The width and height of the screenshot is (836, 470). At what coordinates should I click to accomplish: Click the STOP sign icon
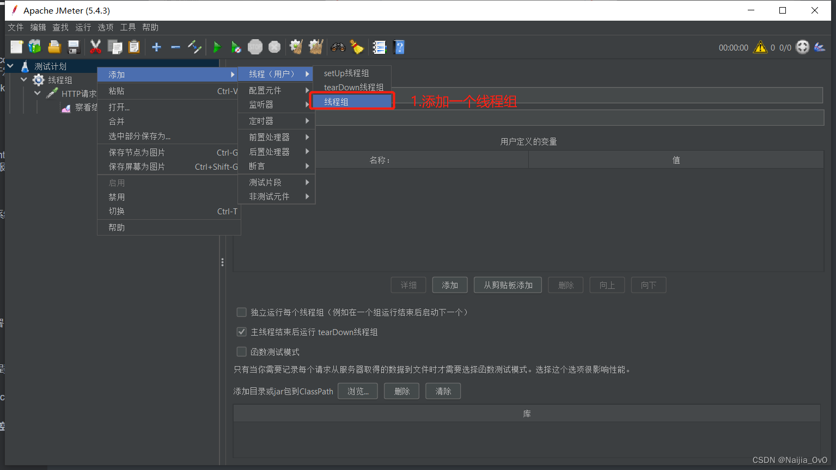pos(255,47)
